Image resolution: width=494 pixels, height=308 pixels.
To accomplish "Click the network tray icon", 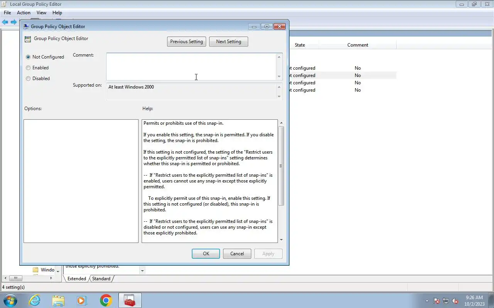I will click(x=446, y=301).
